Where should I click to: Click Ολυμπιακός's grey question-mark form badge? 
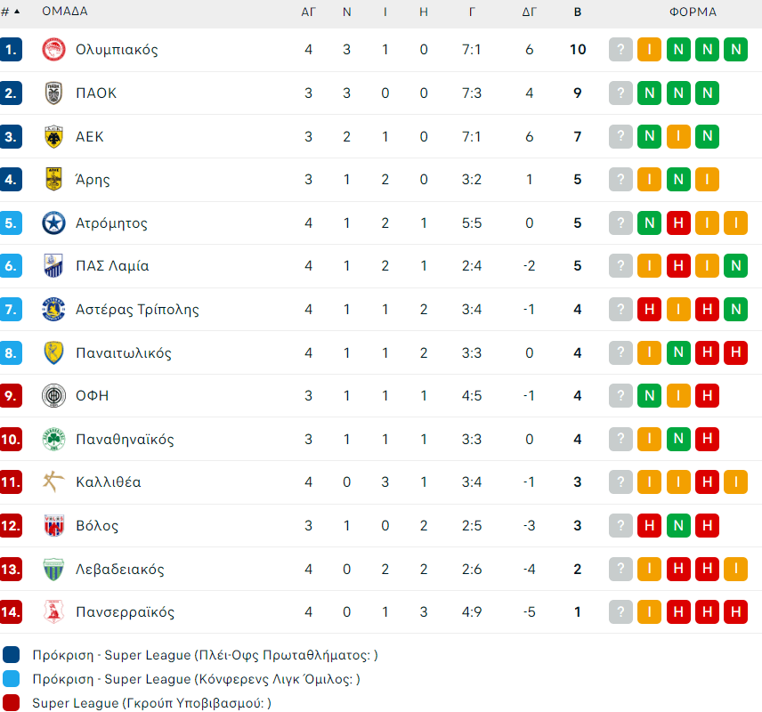coord(620,50)
